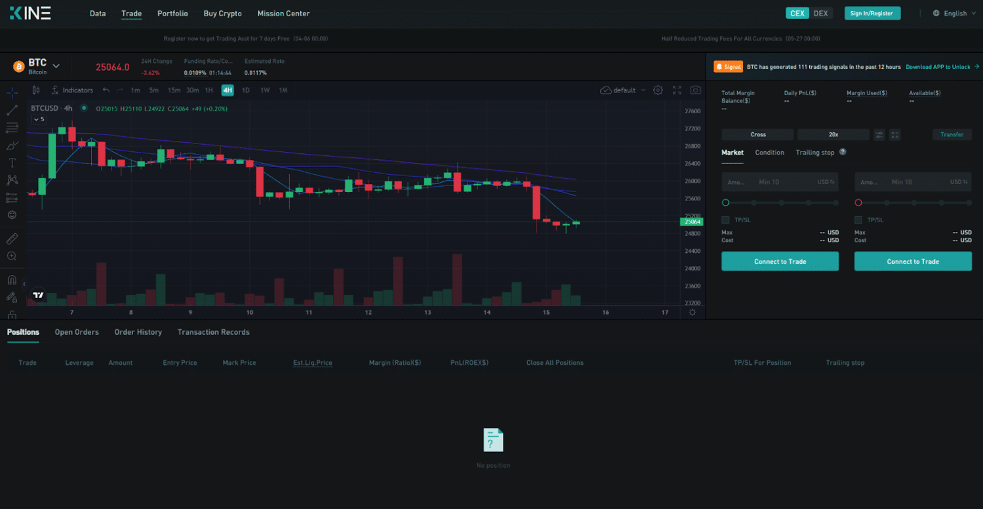Viewport: 983px width, 509px height.
Task: Open the Buy Crypto menu
Action: [x=222, y=13]
